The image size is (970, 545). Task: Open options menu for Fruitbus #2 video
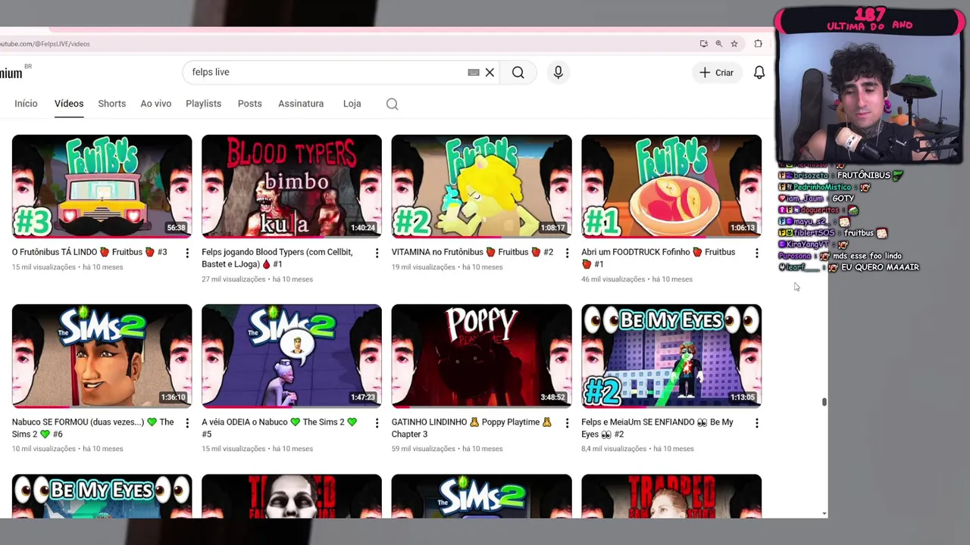click(567, 254)
